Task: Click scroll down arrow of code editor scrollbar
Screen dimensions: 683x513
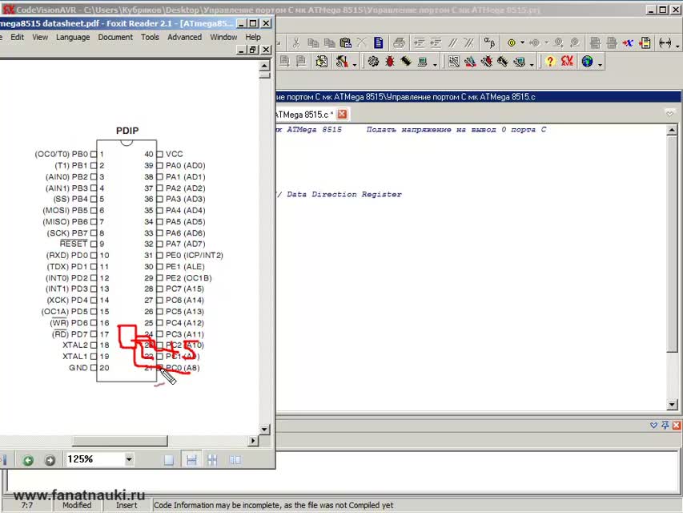Action: 672,405
